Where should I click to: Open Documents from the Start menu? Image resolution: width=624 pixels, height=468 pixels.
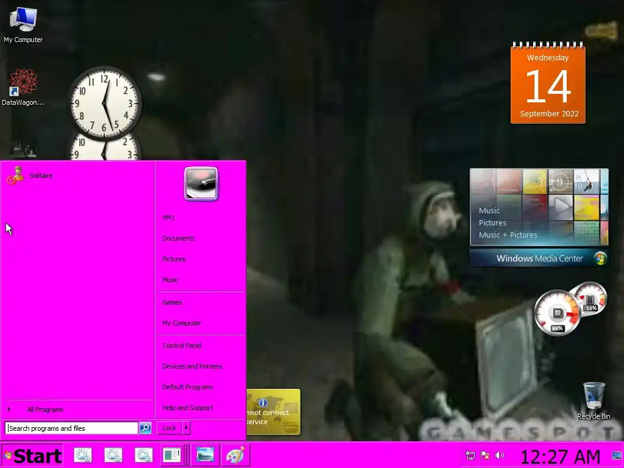click(179, 238)
